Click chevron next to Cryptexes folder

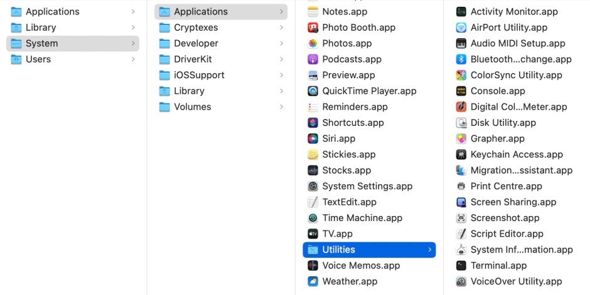click(x=281, y=28)
